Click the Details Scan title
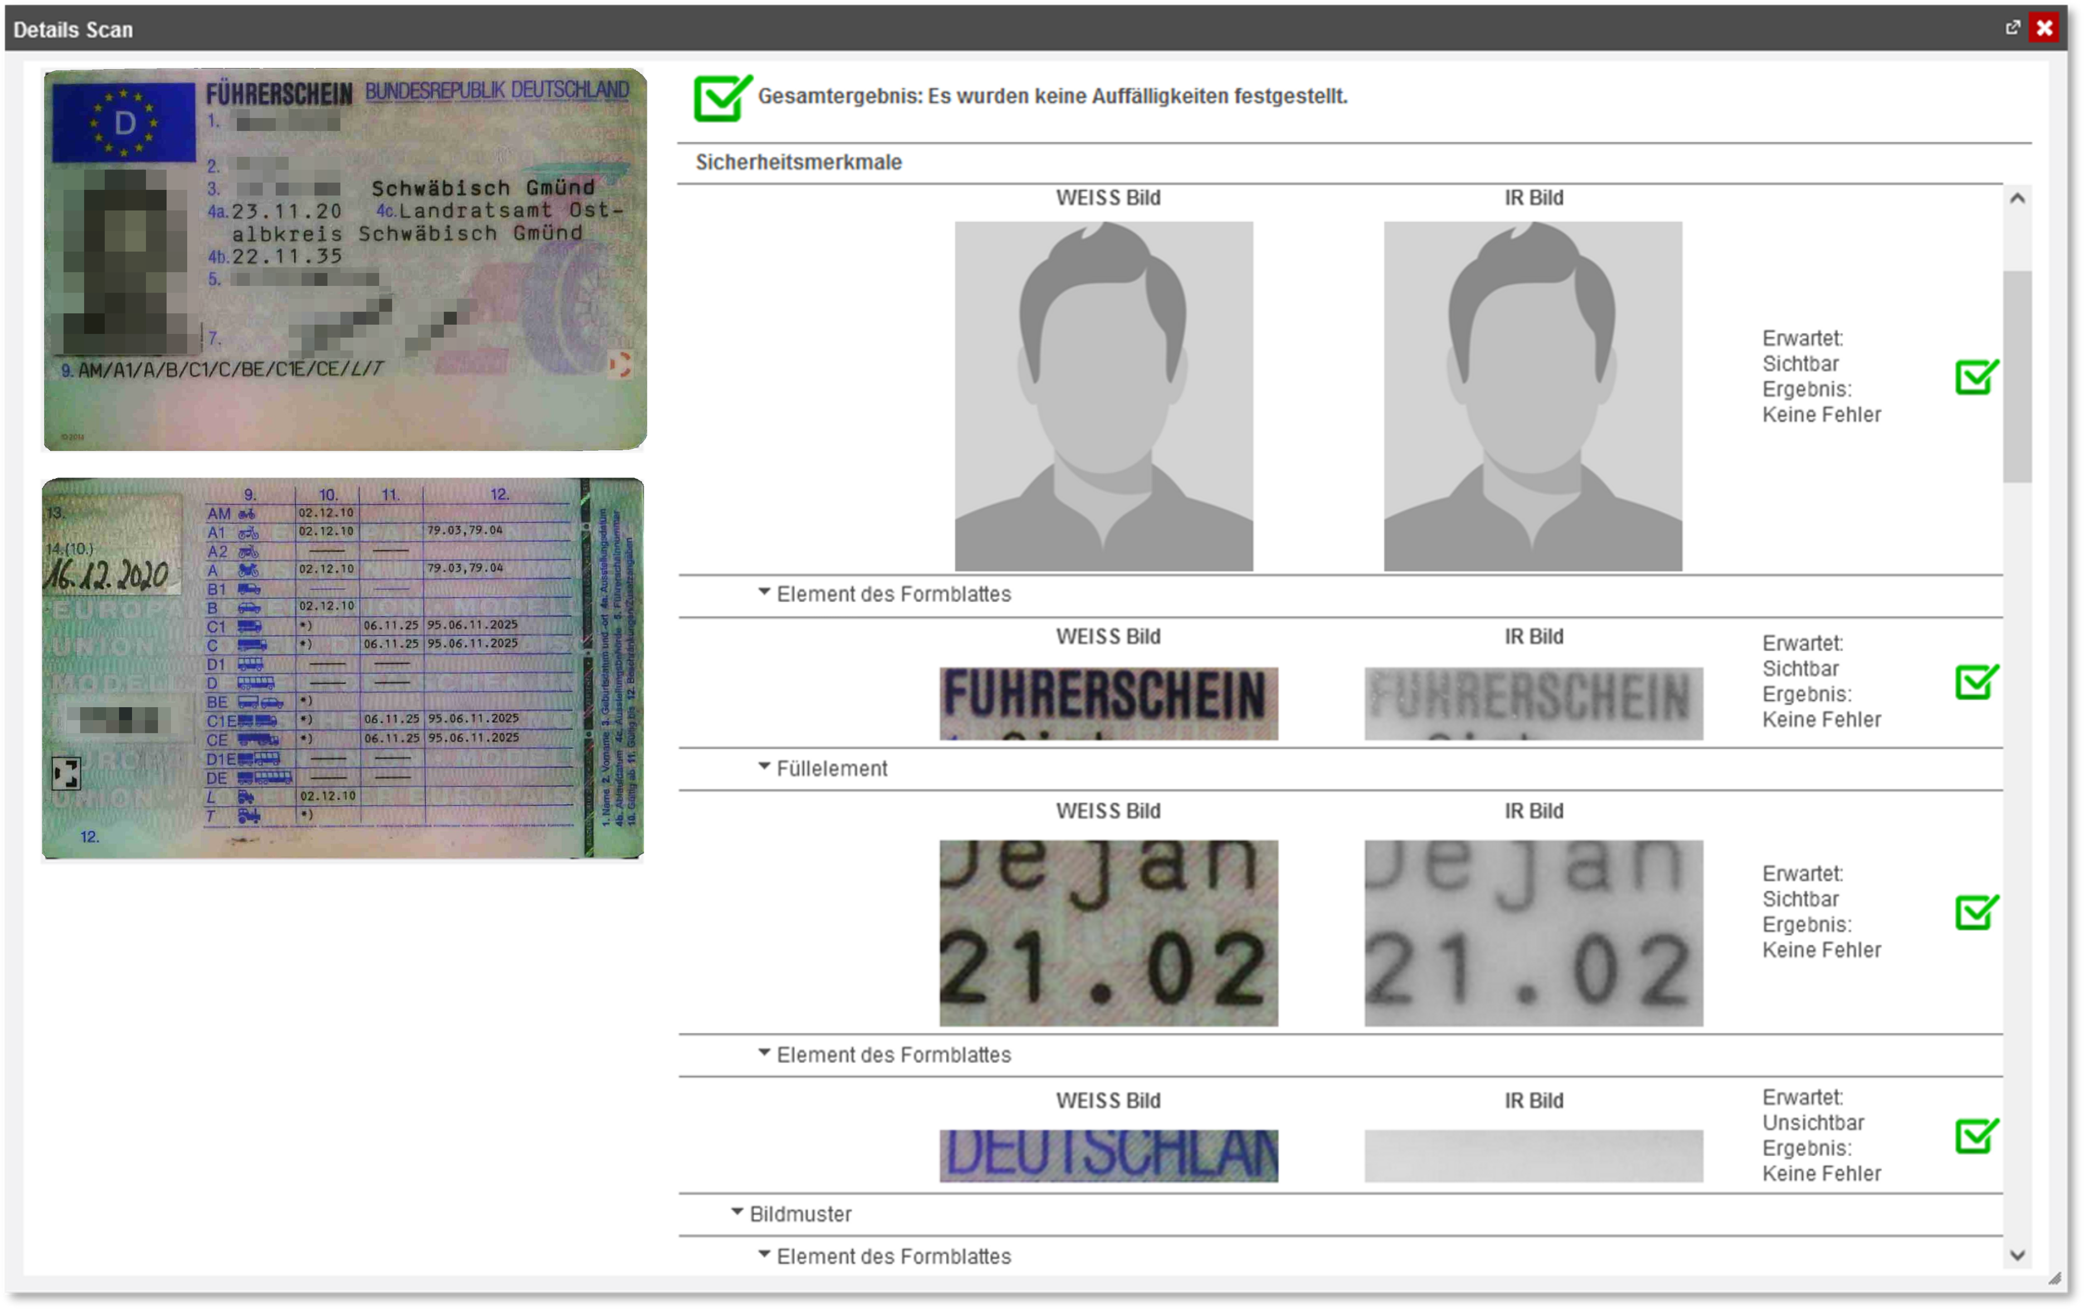 coord(74,30)
